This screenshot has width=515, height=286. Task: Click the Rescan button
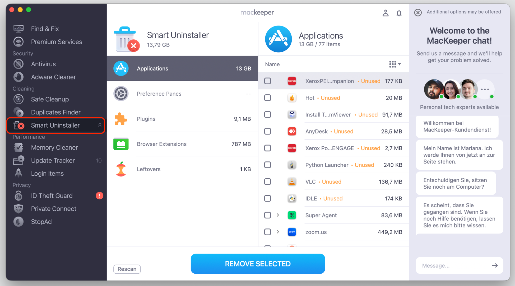point(127,269)
